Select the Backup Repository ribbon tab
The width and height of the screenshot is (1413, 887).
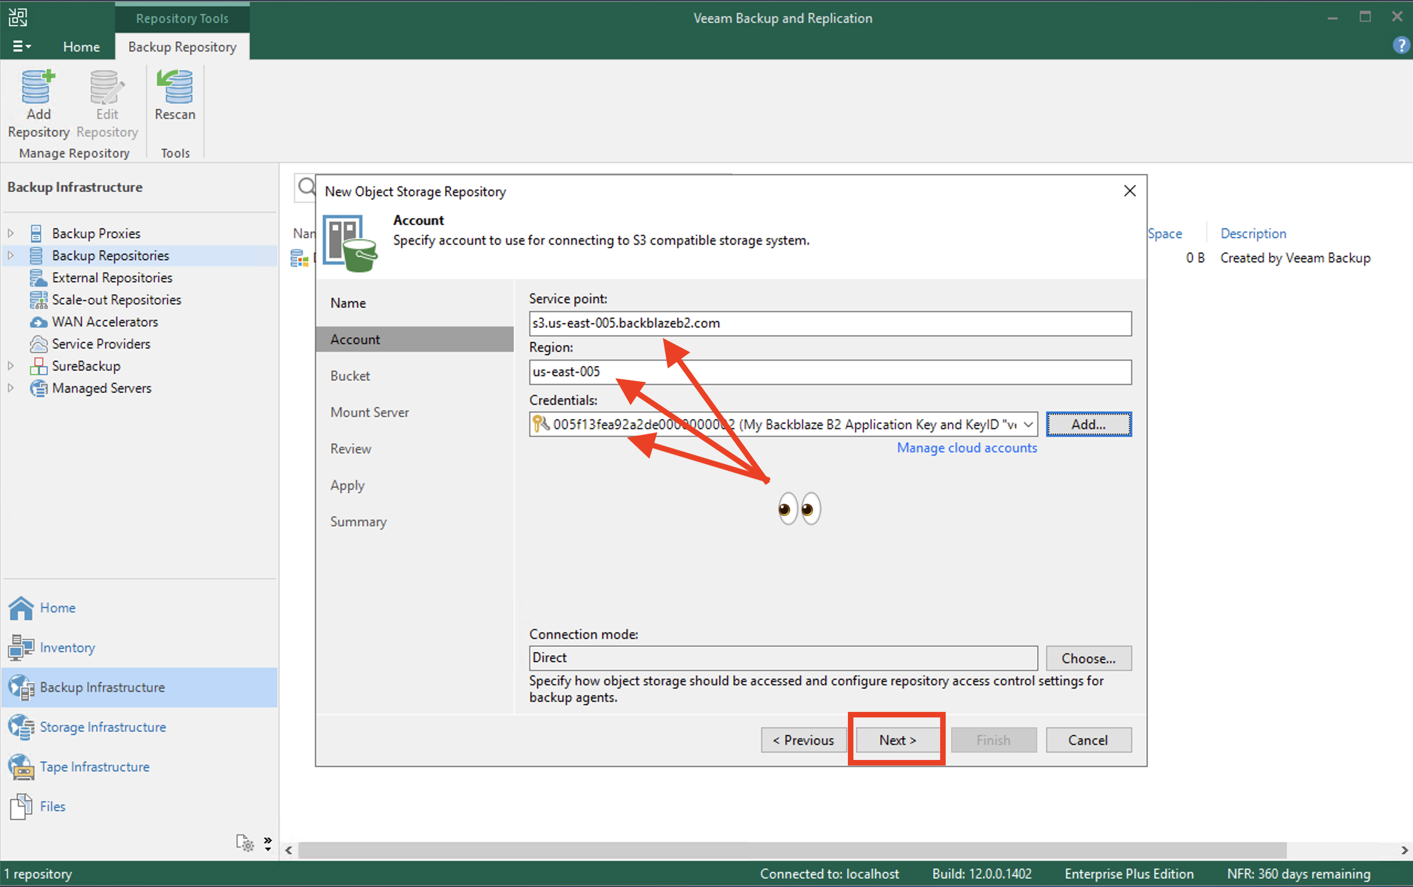click(182, 46)
